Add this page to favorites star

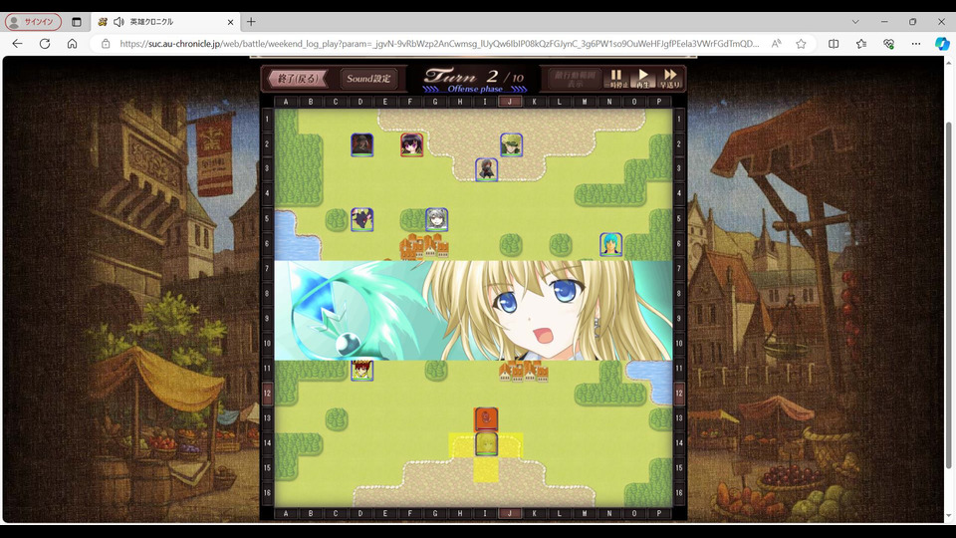801,44
